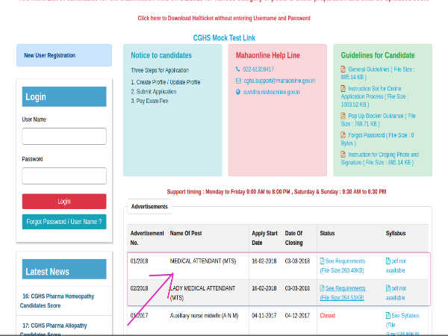Click Create Profile / Update Profile step
Screen dimensions: 448x336
coord(166,82)
